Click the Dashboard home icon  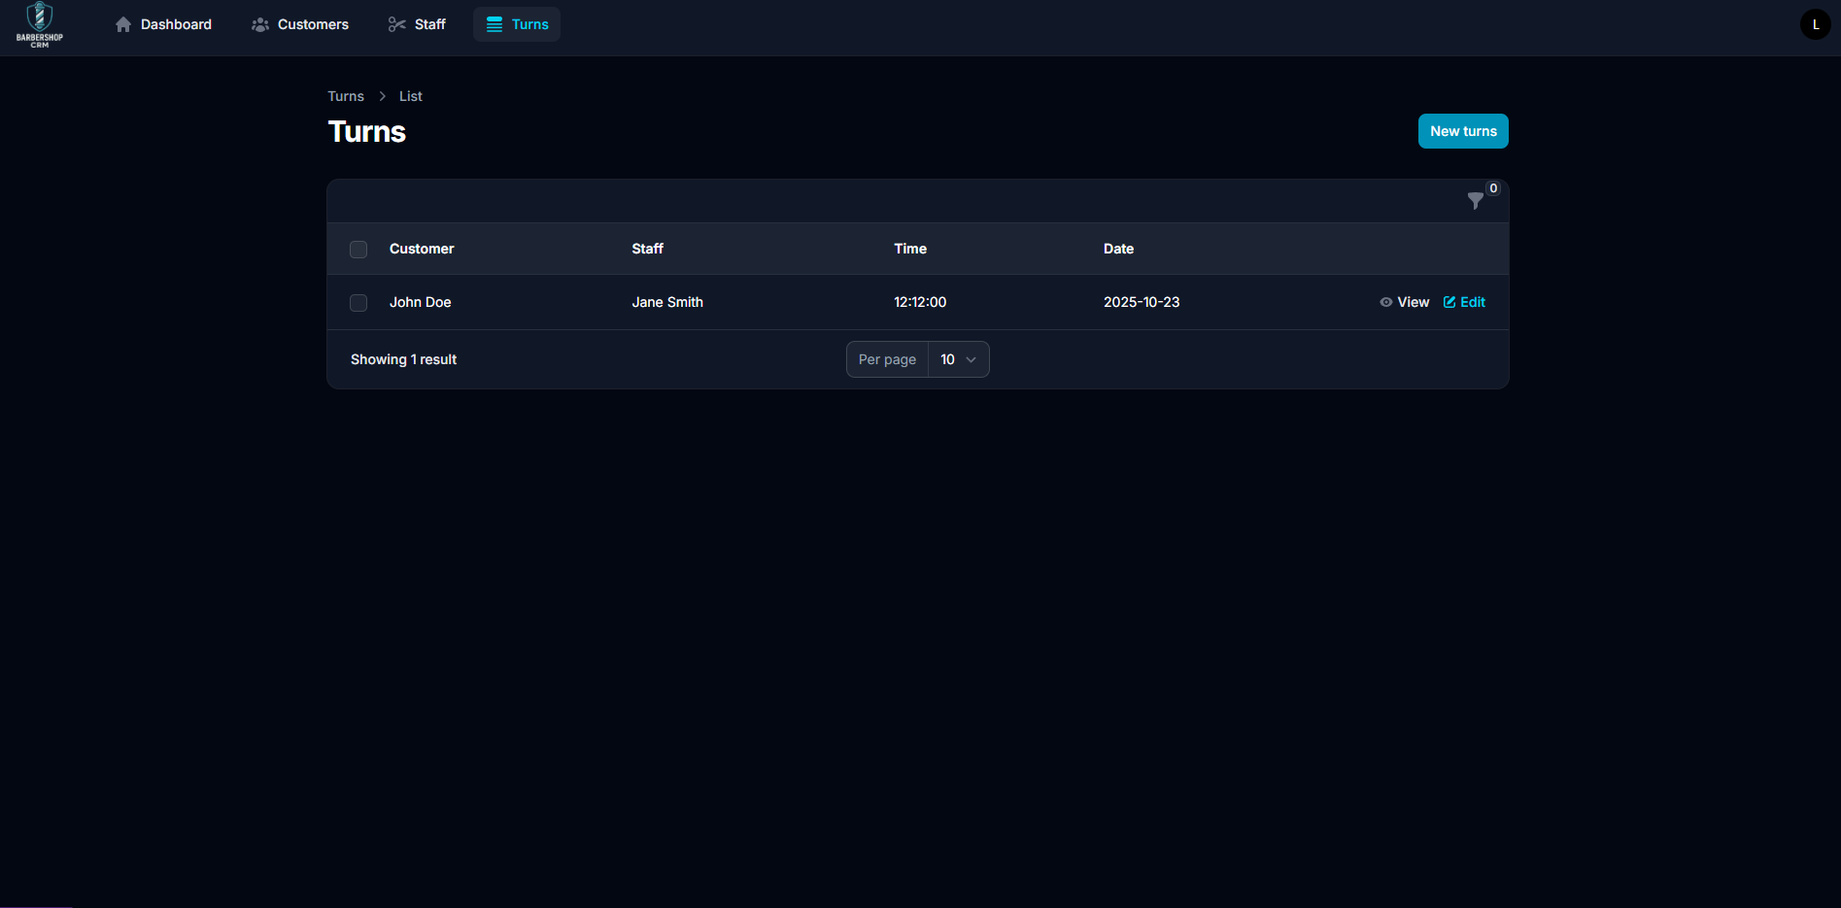(123, 24)
